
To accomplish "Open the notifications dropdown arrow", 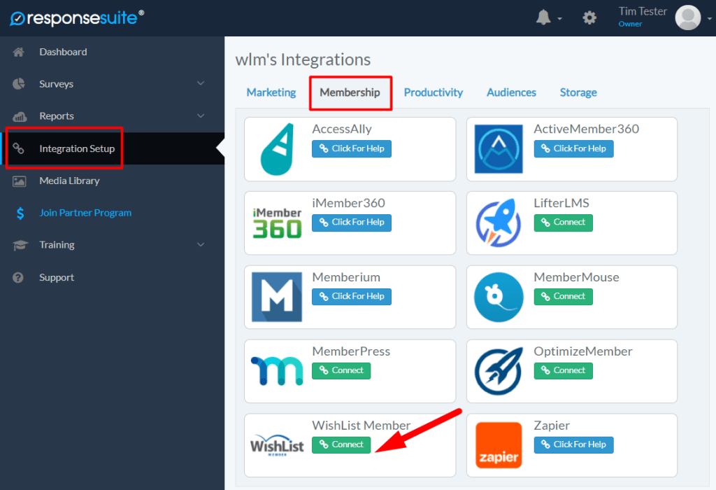I will 559,19.
